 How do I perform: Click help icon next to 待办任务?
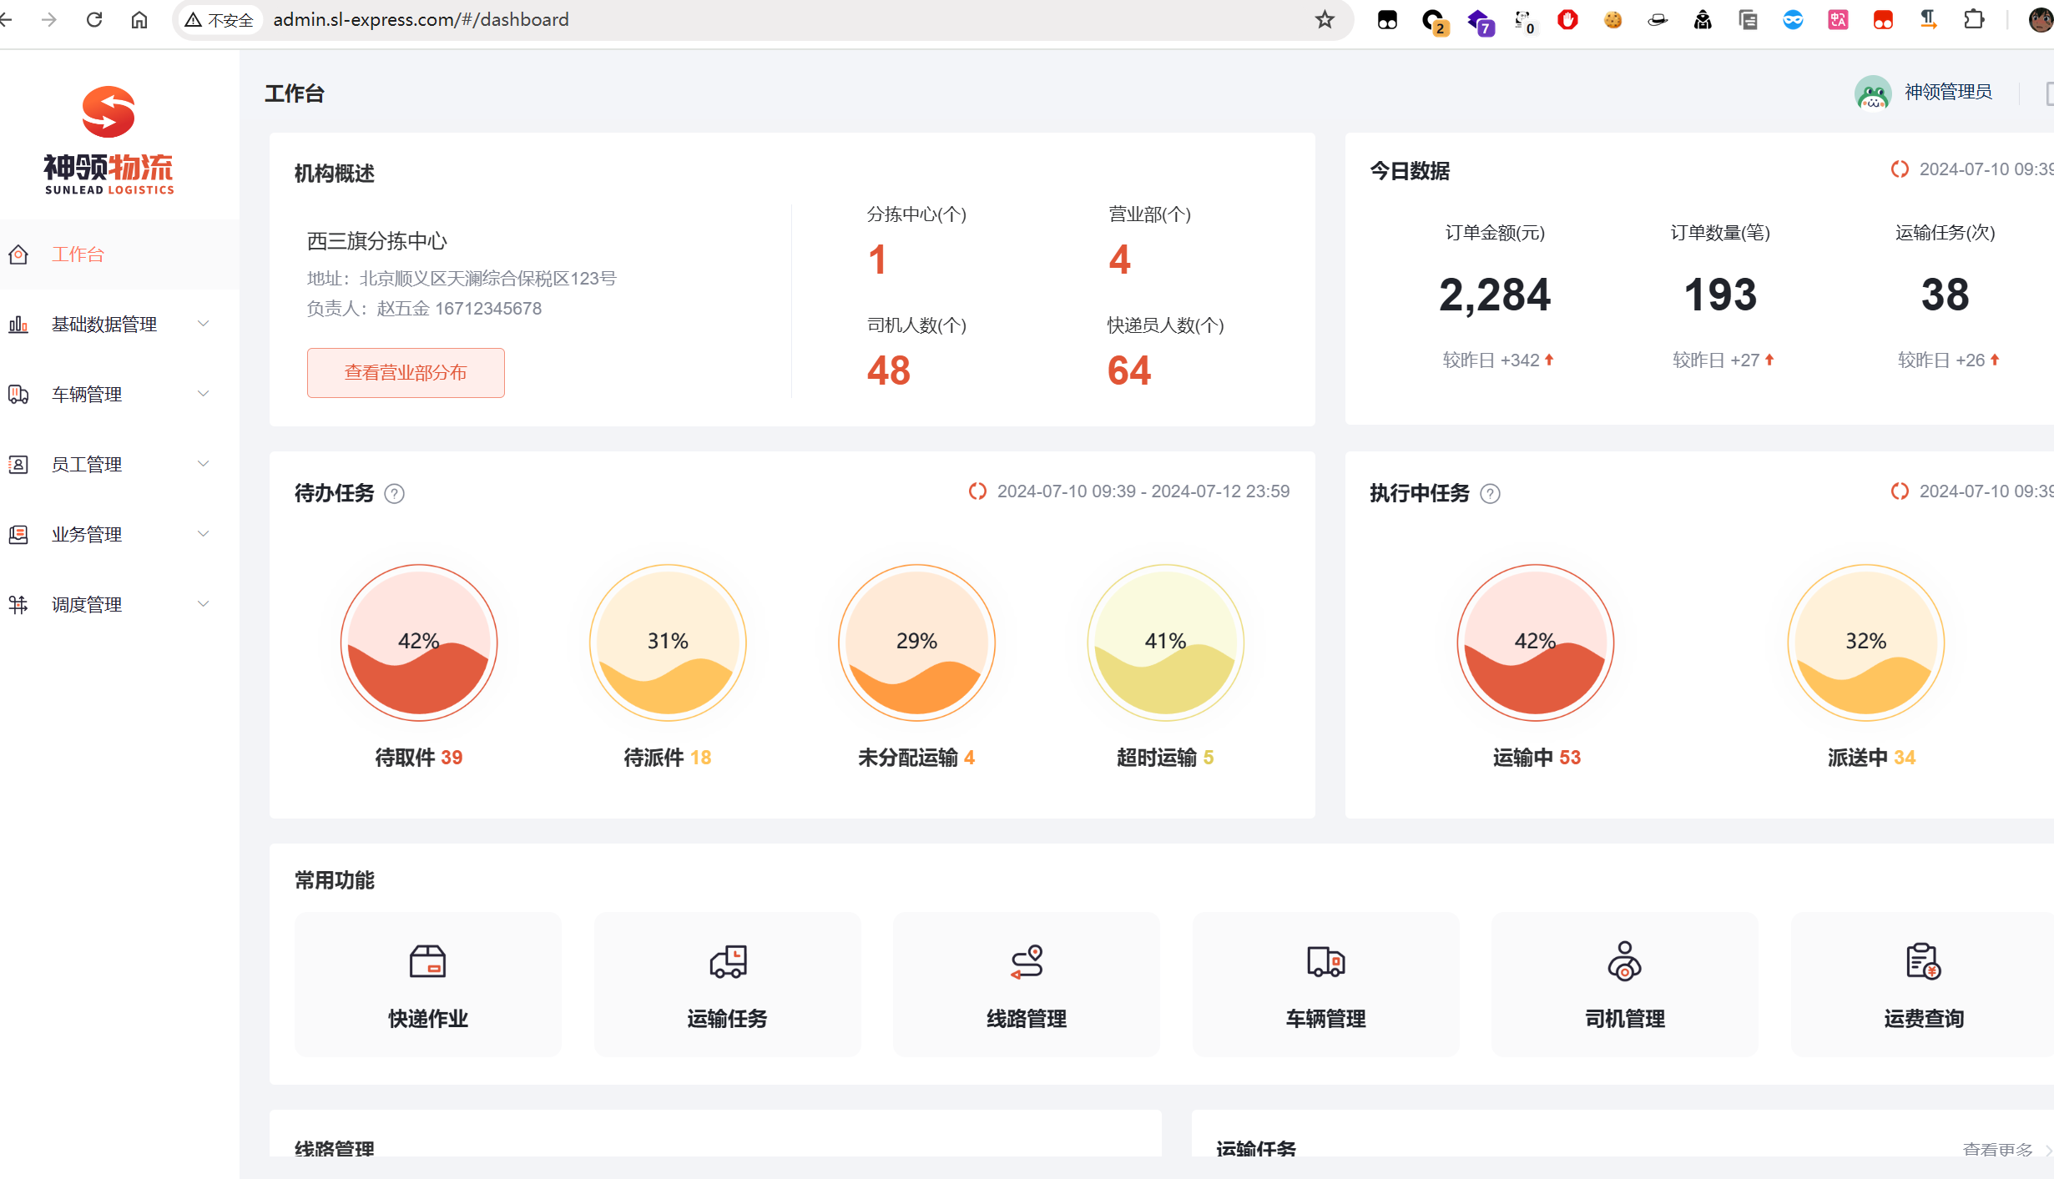coord(394,494)
